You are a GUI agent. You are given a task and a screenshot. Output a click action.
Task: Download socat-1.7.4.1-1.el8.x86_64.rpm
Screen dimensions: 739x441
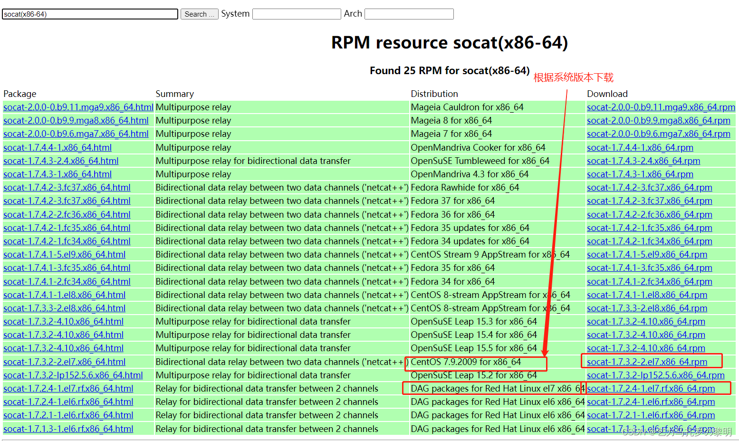tap(647, 295)
